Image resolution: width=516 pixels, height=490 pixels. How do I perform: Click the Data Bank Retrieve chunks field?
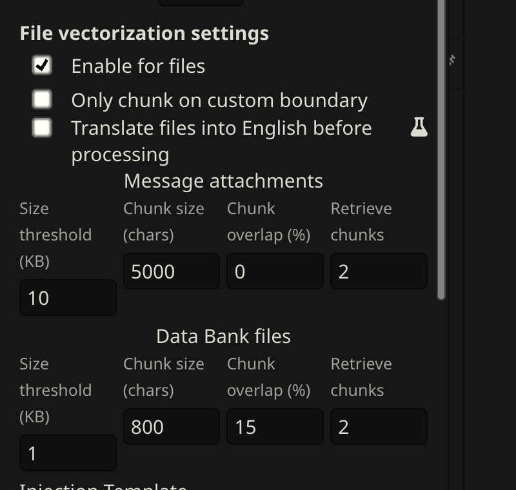click(378, 427)
